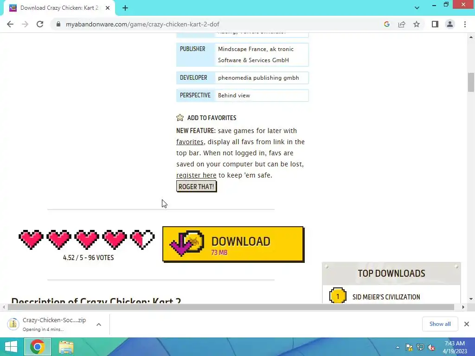Follow the register here link
This screenshot has height=356, width=475.
pyautogui.click(x=196, y=175)
